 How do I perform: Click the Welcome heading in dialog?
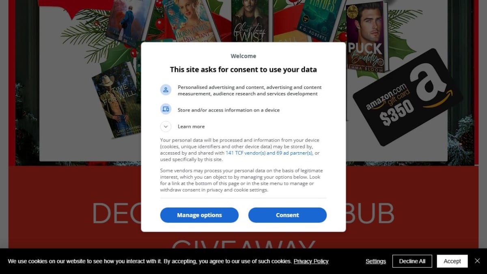(243, 56)
